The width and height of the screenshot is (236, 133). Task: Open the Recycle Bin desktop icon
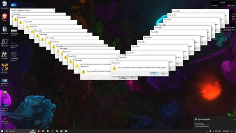(x=4, y=5)
